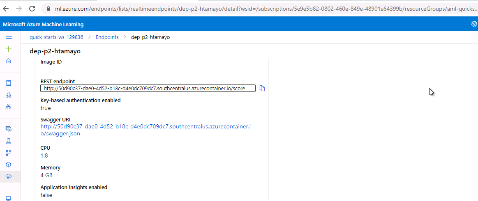This screenshot has height=201, width=478.
Task: Click inside the REST endpoint URL field
Action: (148, 88)
